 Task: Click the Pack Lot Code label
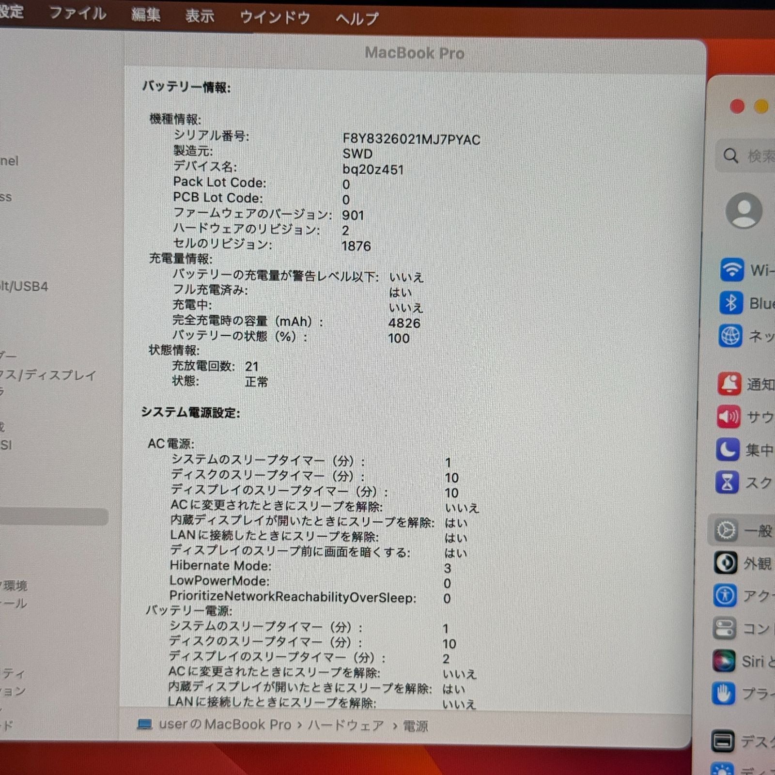click(220, 182)
